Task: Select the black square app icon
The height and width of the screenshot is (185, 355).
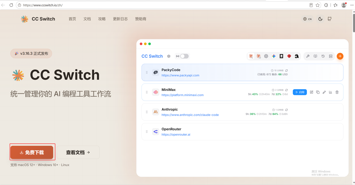Action: pos(282,56)
